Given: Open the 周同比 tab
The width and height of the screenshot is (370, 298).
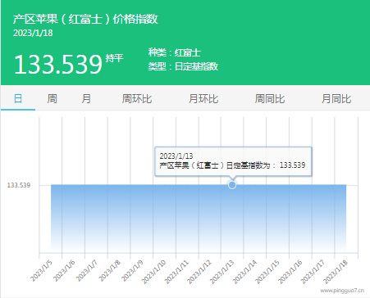Looking at the screenshot, I should [270, 98].
